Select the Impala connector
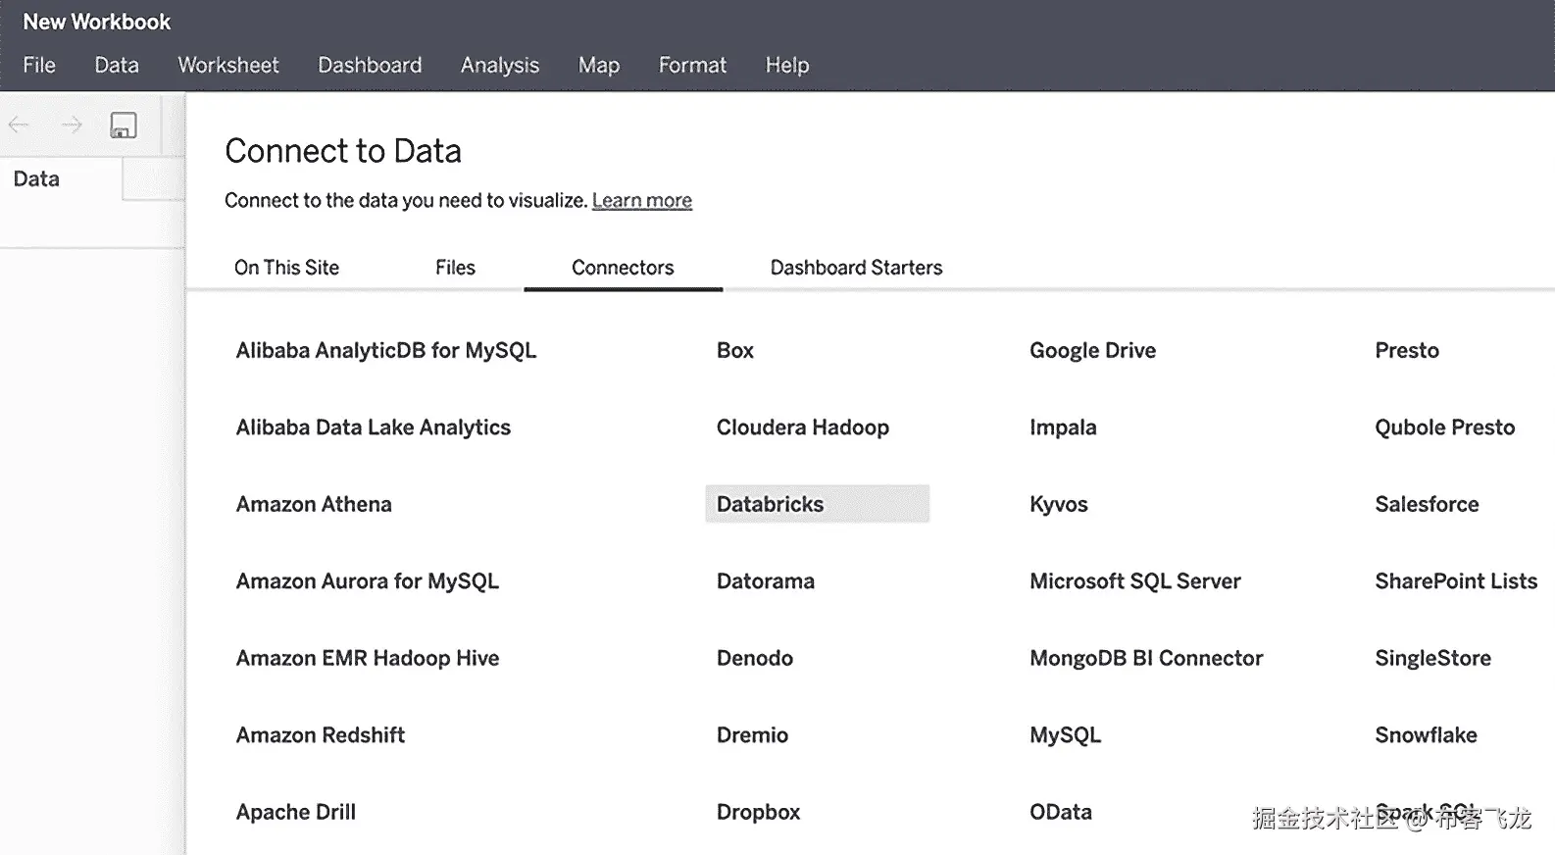The image size is (1555, 855). (x=1063, y=427)
